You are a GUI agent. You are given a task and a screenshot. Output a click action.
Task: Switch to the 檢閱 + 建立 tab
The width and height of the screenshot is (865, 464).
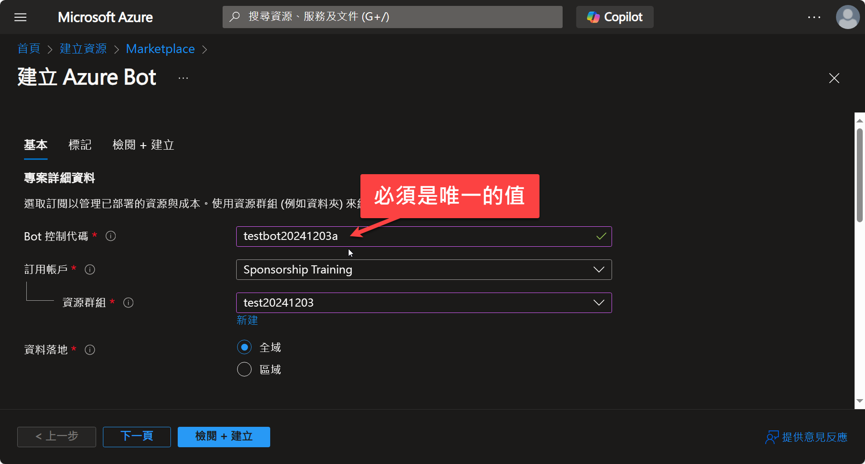coord(143,145)
